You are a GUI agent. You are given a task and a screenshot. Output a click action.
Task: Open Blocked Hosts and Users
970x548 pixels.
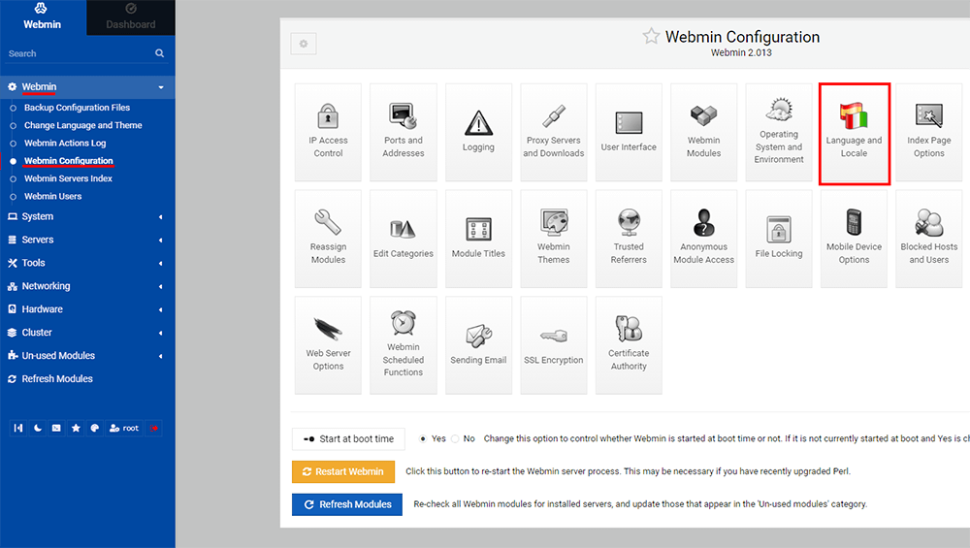click(x=929, y=239)
